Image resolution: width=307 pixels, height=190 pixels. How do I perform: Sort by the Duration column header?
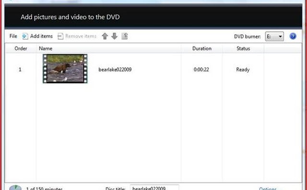coord(202,48)
